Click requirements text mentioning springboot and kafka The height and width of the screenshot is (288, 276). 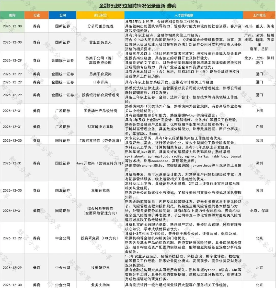pos(183,163)
